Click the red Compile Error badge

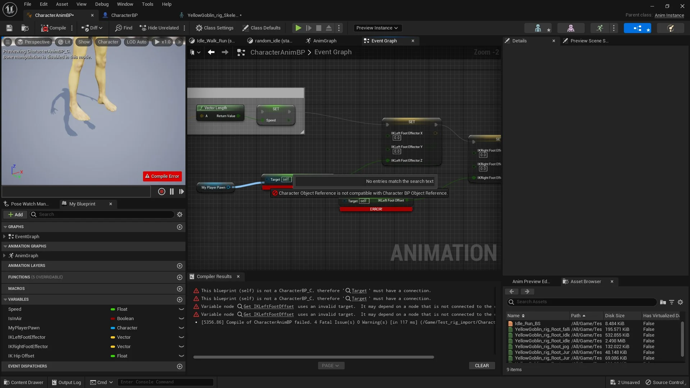pos(162,176)
